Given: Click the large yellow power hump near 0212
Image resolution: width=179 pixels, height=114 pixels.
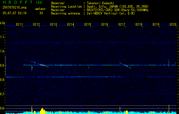Looking at the screenshot, I should pos(42,110).
